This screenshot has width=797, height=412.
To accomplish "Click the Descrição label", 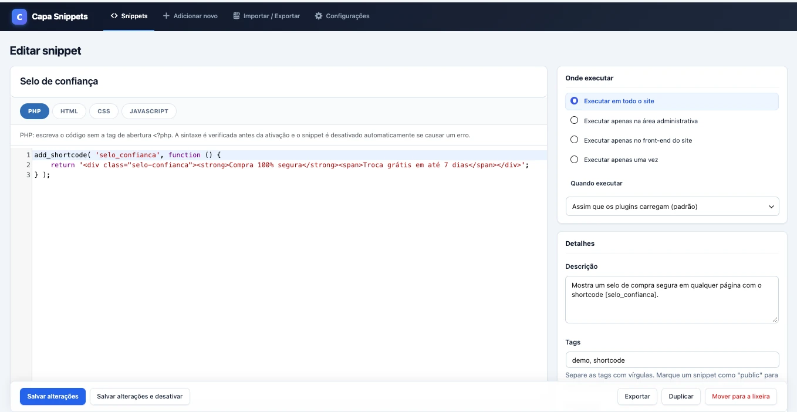I will point(582,266).
